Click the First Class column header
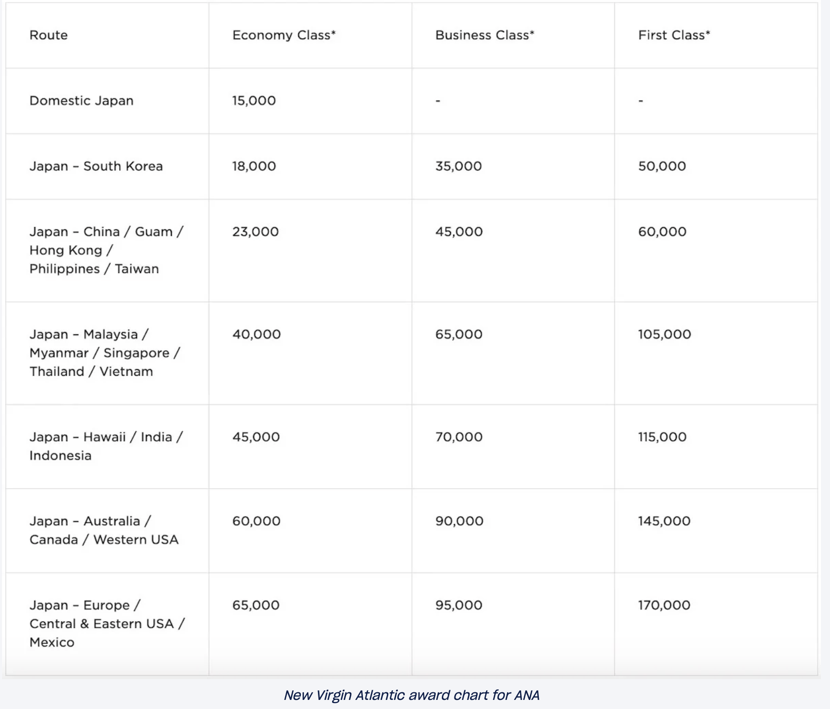 674,35
